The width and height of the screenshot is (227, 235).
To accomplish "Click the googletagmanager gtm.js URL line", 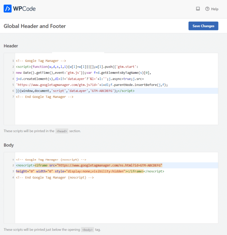I will [92, 85].
